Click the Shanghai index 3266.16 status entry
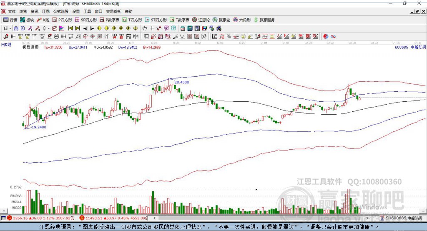The image size is (427, 231). click(40, 218)
